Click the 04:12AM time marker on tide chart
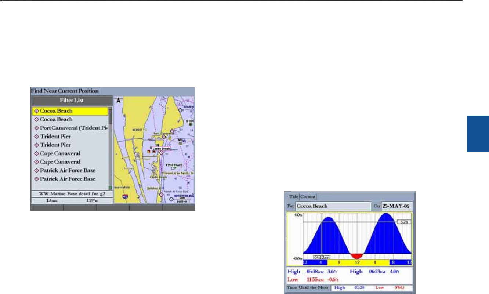Viewport: 489px width, 294px height. tap(322, 257)
